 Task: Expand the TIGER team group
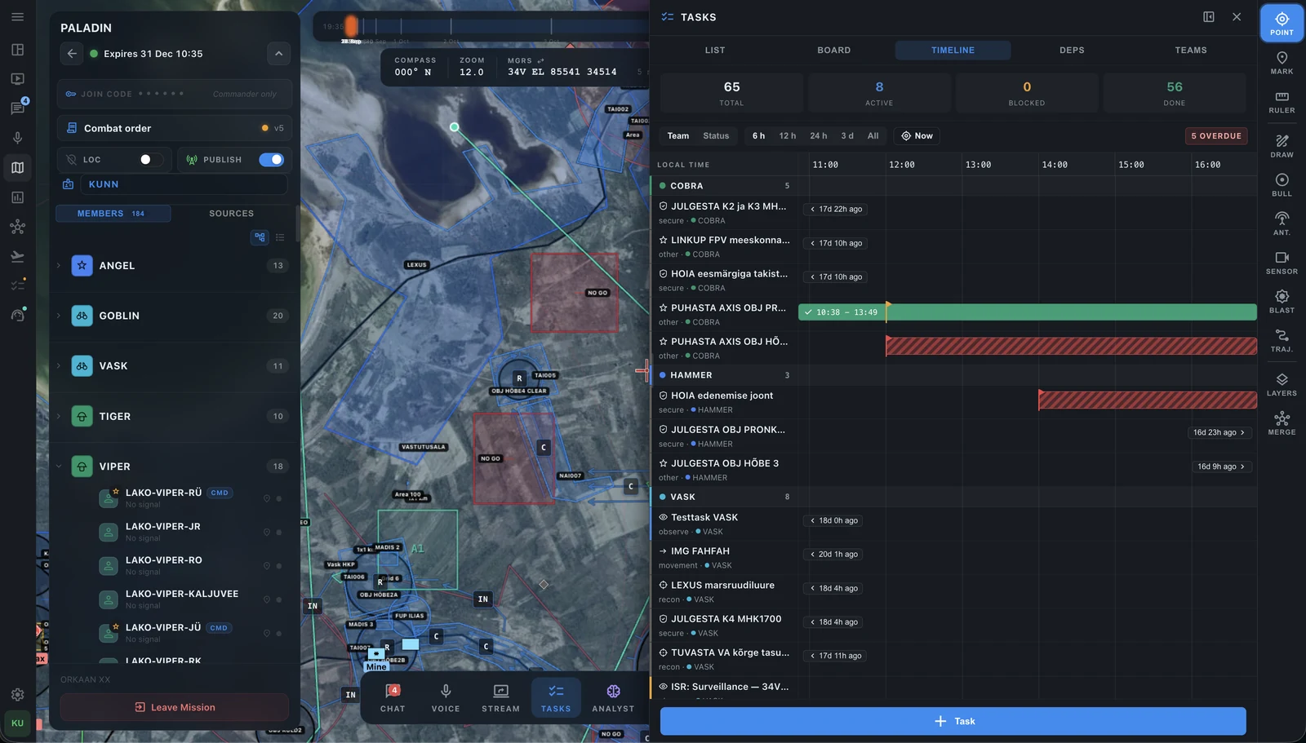[59, 417]
